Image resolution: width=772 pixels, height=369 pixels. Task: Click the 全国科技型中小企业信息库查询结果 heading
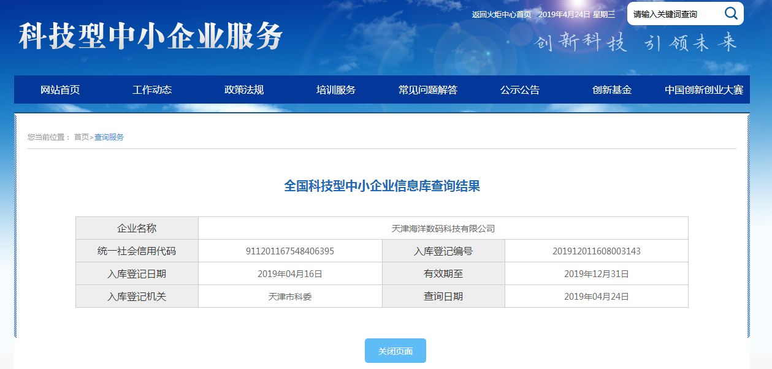381,186
